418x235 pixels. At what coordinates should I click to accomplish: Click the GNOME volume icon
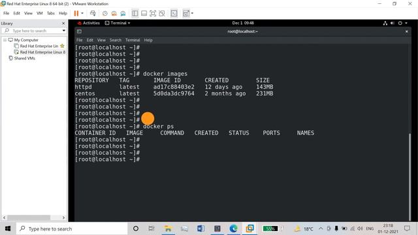393,23
